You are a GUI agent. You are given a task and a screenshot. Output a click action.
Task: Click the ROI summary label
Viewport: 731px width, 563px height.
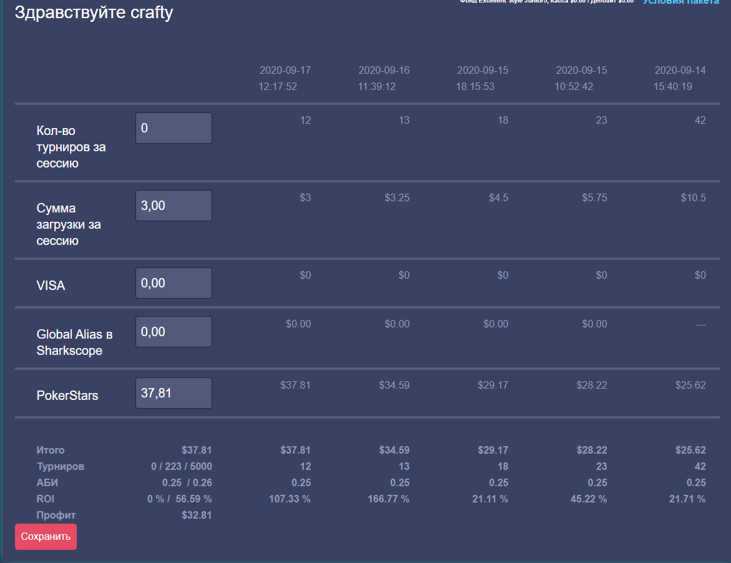(x=45, y=499)
